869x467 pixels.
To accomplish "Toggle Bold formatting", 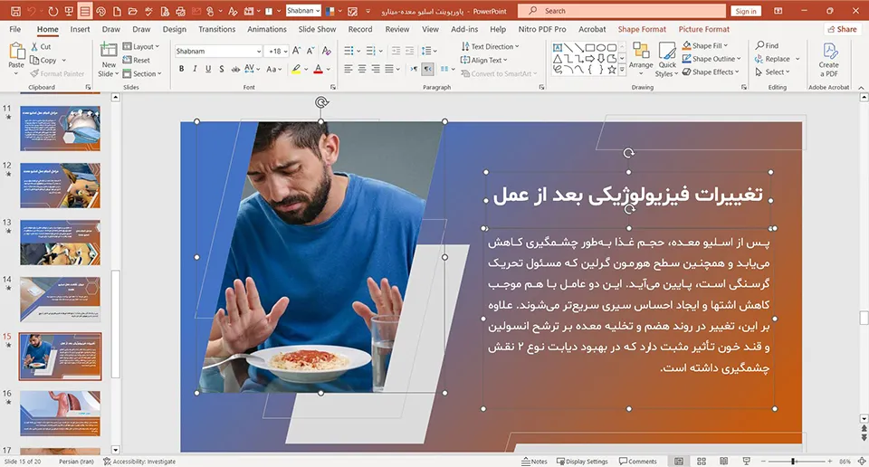I will (x=181, y=69).
